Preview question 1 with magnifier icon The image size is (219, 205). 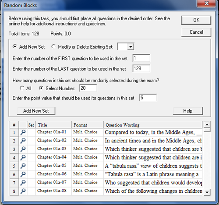pyautogui.click(x=23, y=132)
